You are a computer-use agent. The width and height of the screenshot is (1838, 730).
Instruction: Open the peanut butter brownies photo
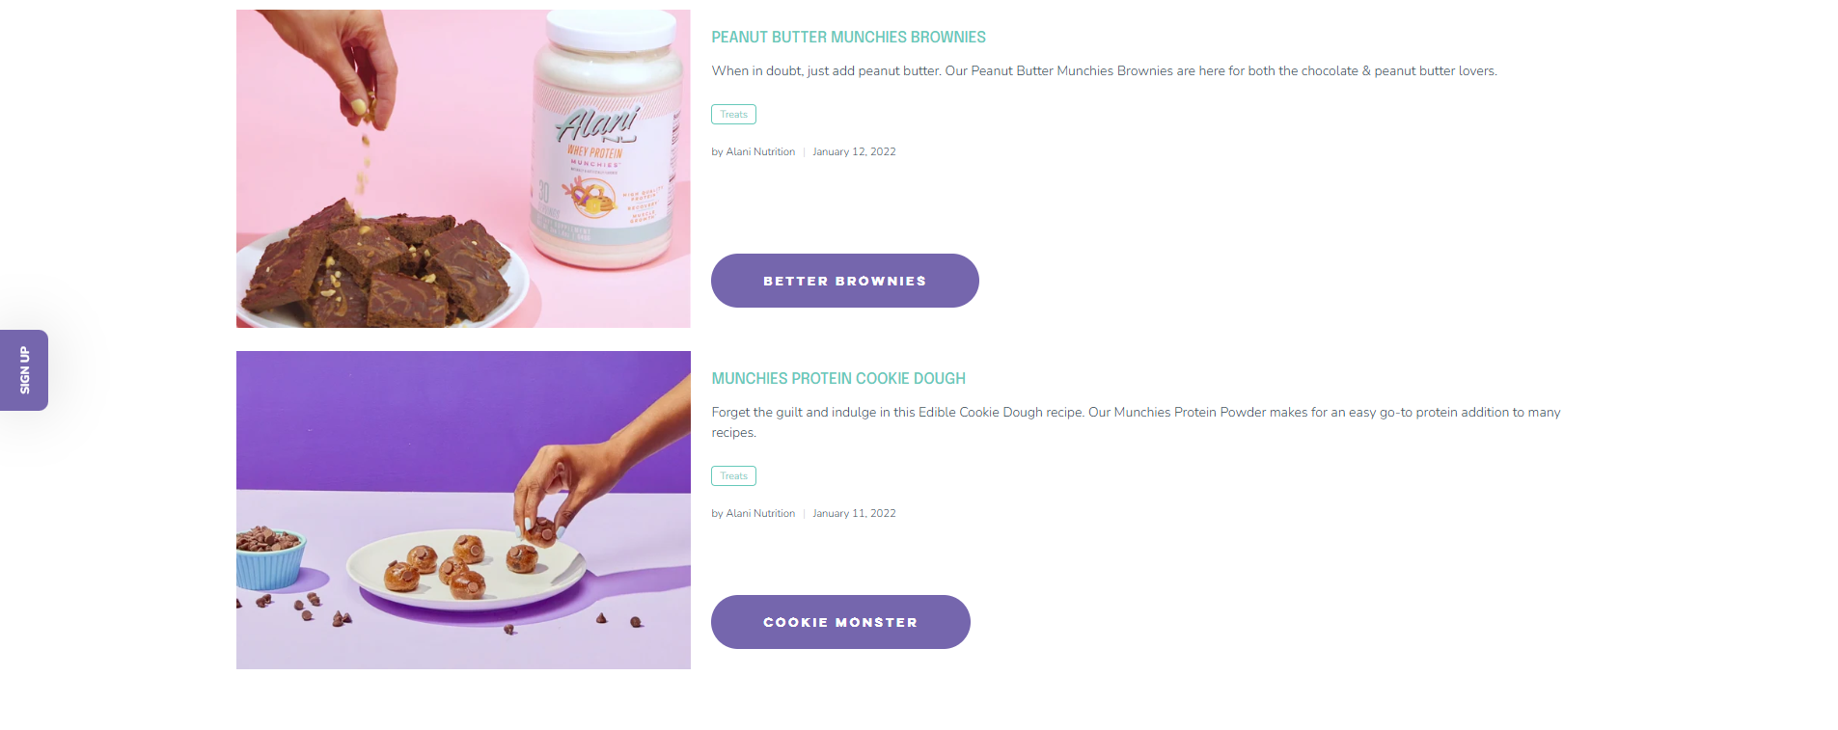point(463,169)
